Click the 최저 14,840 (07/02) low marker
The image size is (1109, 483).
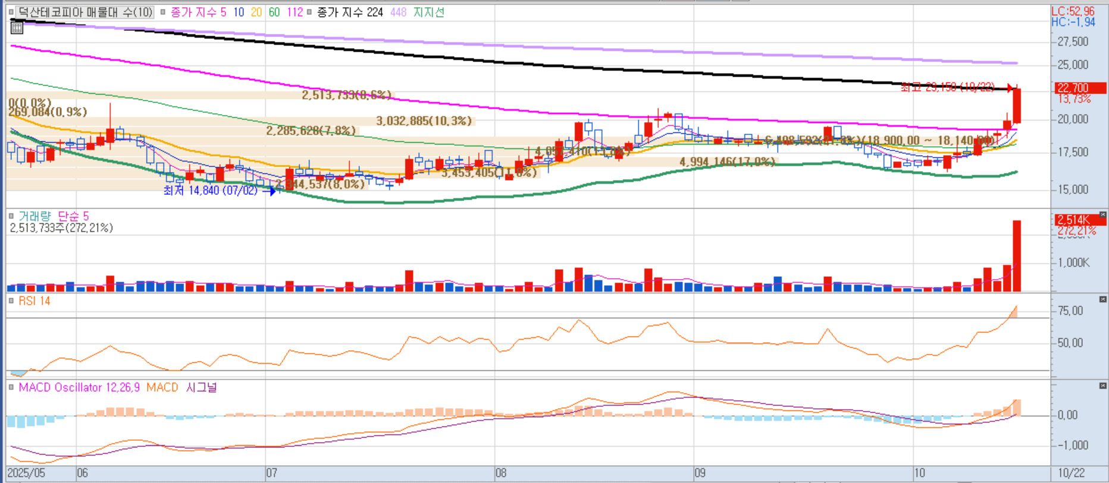click(211, 191)
